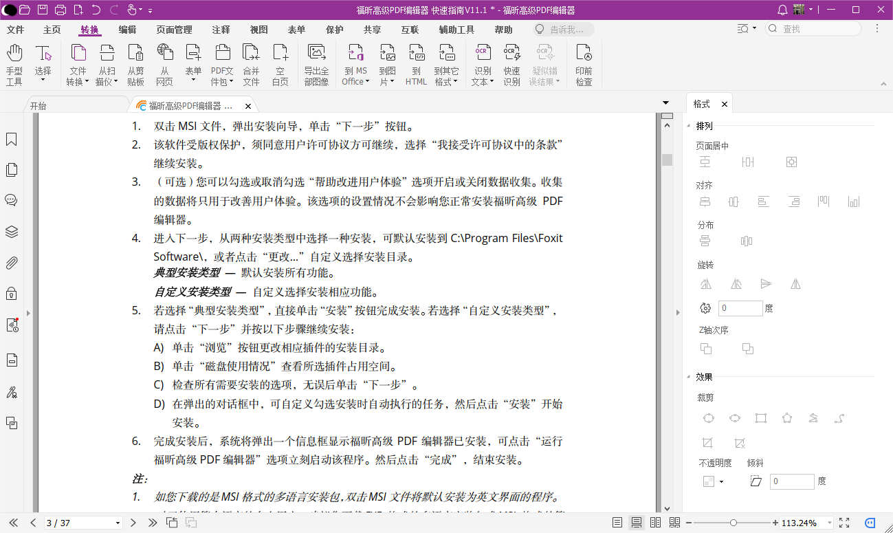Jump to the last page in the status bar
The image size is (893, 533).
click(x=153, y=523)
